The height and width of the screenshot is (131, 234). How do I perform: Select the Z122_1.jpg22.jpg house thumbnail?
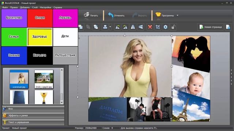tap(44, 79)
